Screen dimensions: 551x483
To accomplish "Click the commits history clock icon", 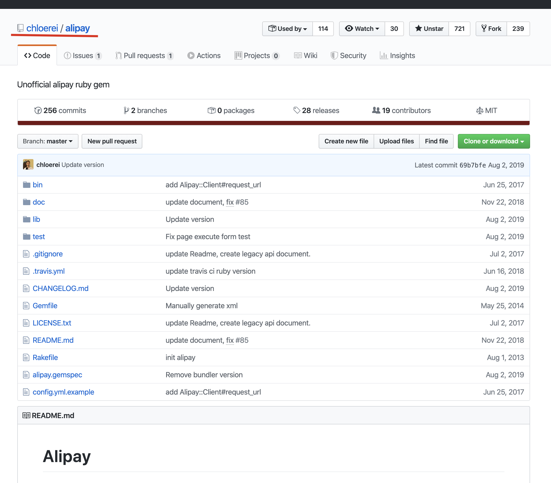I will pyautogui.click(x=38, y=110).
